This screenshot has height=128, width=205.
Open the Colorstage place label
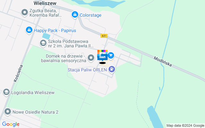pyautogui.click(x=90, y=15)
